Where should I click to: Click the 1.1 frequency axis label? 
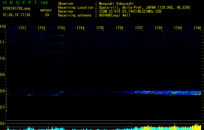click(3, 42)
